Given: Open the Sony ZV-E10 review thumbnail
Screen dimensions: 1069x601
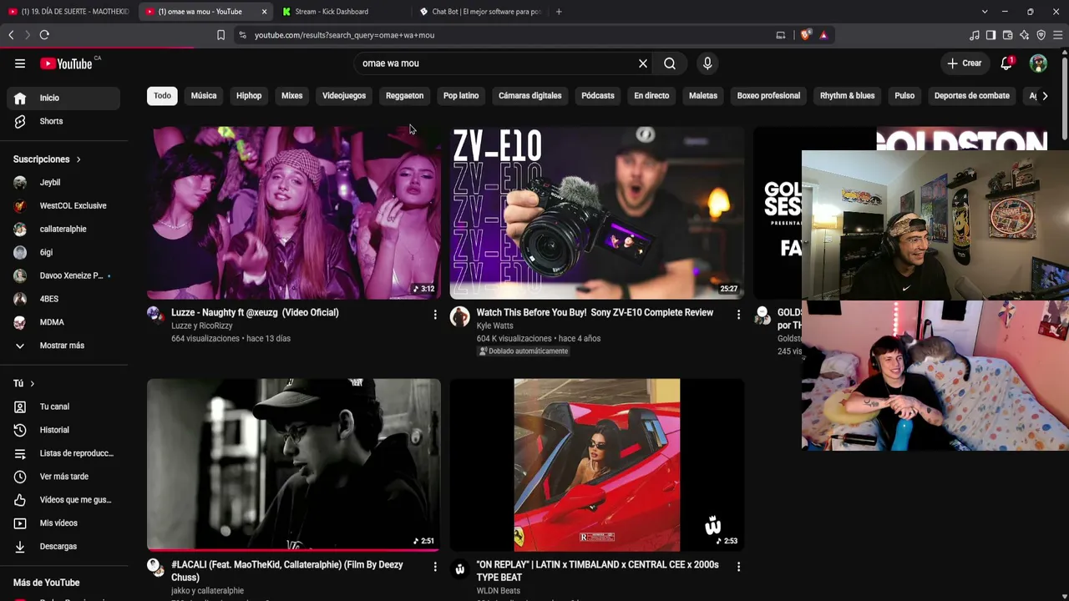Looking at the screenshot, I should 597,213.
